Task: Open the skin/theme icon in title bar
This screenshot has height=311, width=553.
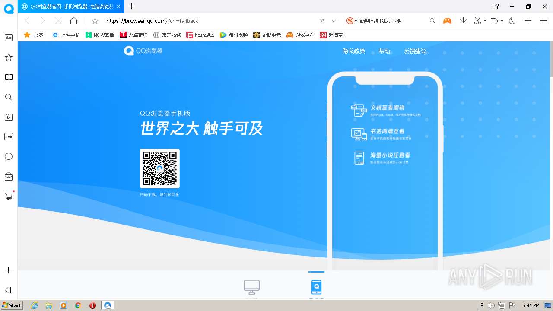Action: pos(496,6)
